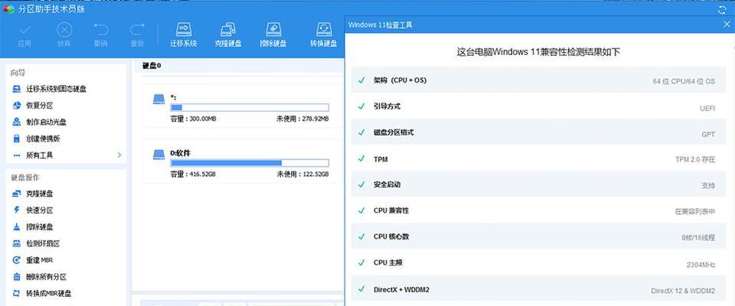Click the "在兼容列表中" value
Viewport: 735px width, 306px height.
695,211
